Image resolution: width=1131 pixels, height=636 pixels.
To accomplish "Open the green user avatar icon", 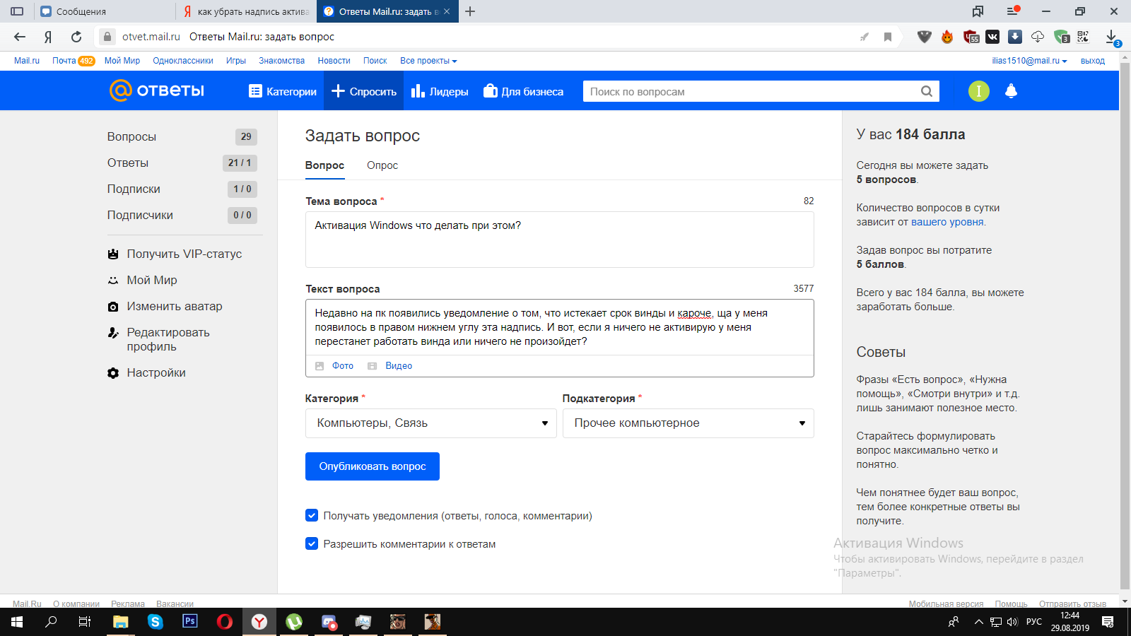I will 978,91.
